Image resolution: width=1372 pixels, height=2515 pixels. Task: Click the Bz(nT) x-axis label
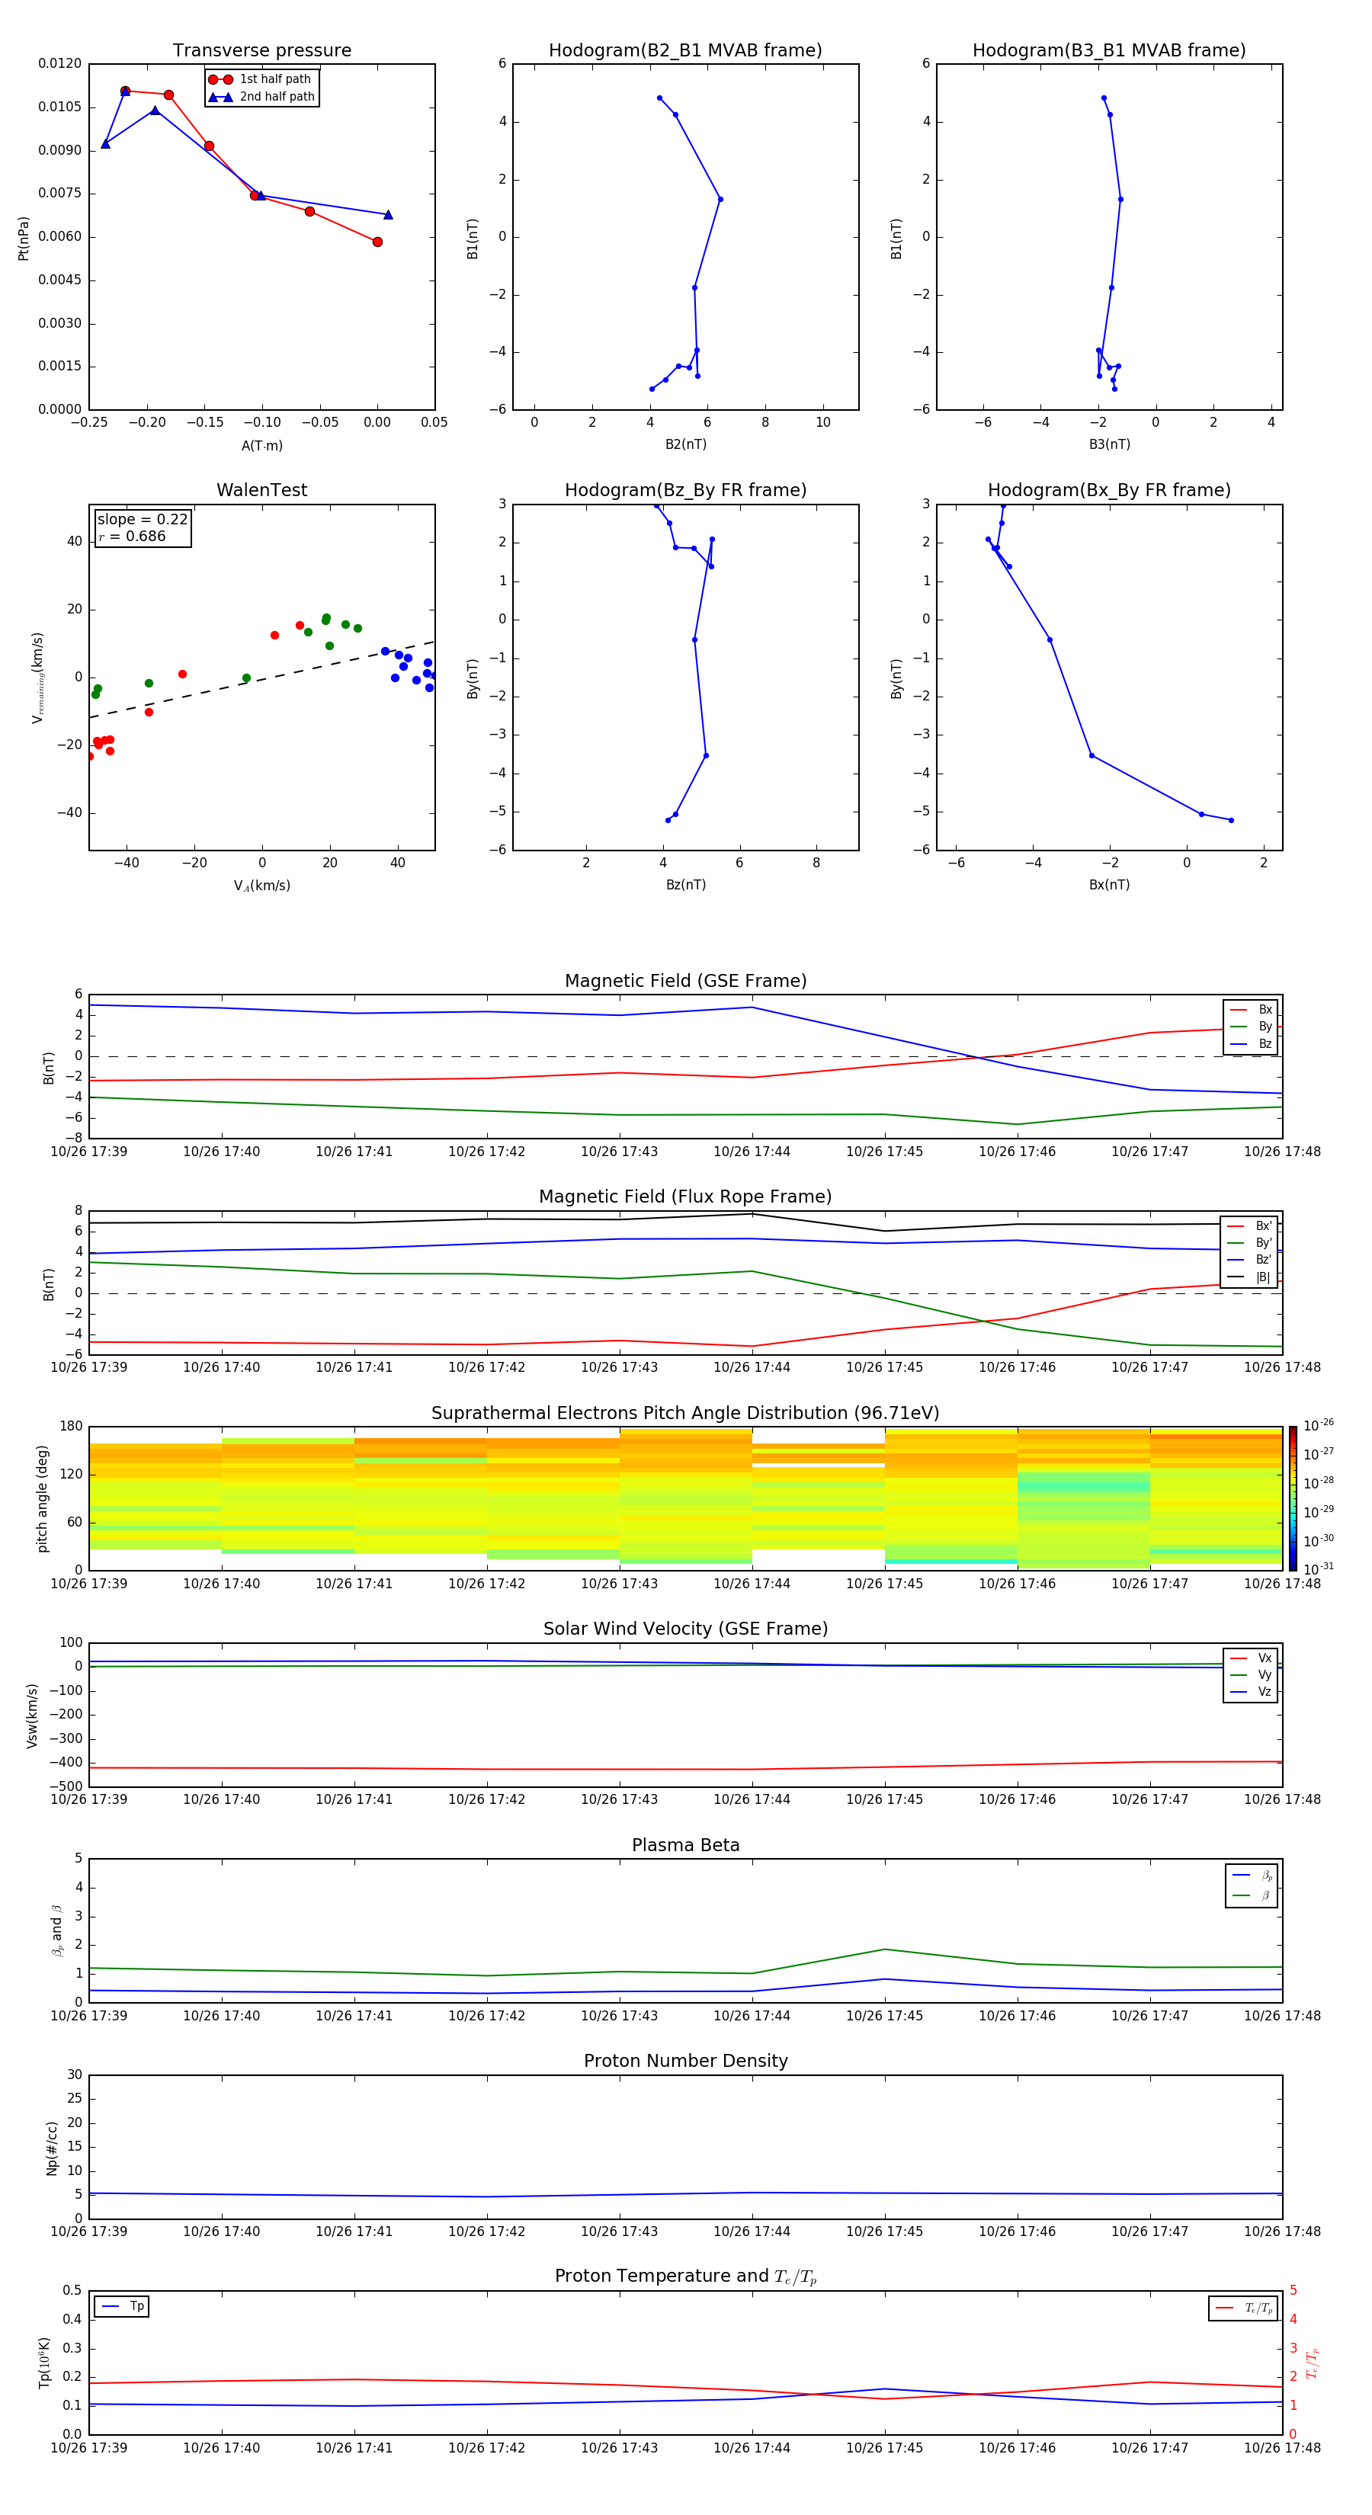pos(685,885)
